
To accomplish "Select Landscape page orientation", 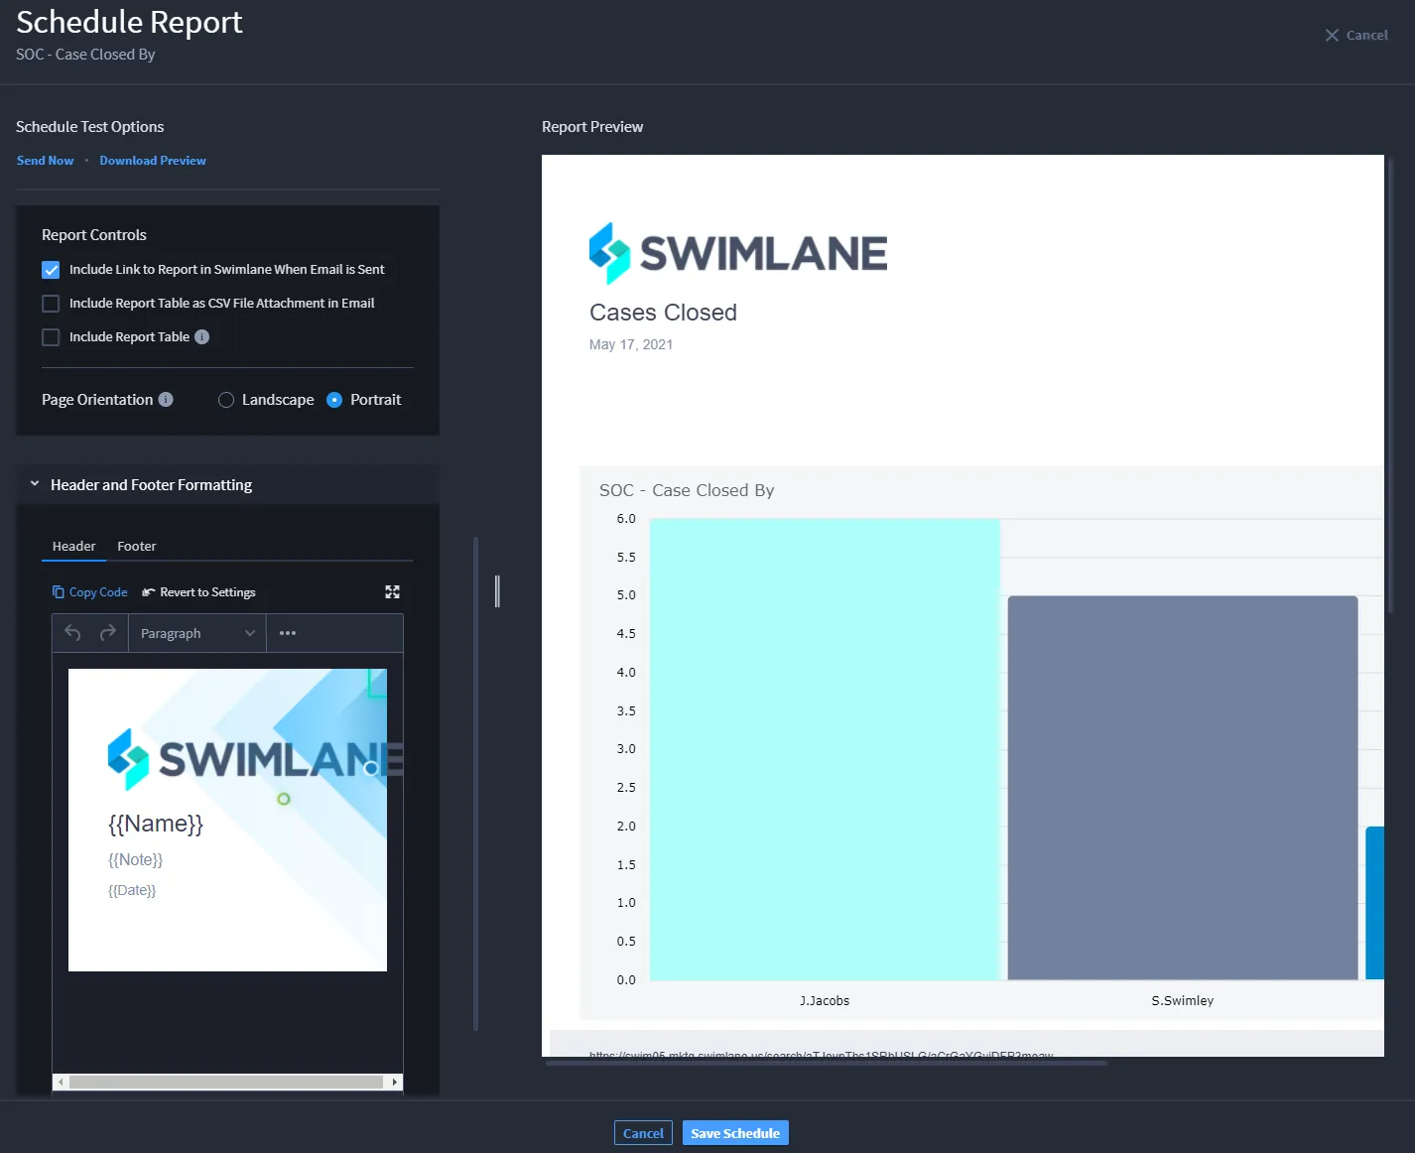I will tap(226, 400).
